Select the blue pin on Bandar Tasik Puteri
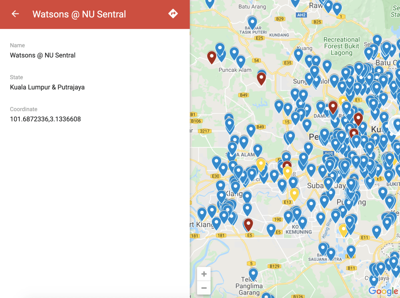 click(x=252, y=23)
